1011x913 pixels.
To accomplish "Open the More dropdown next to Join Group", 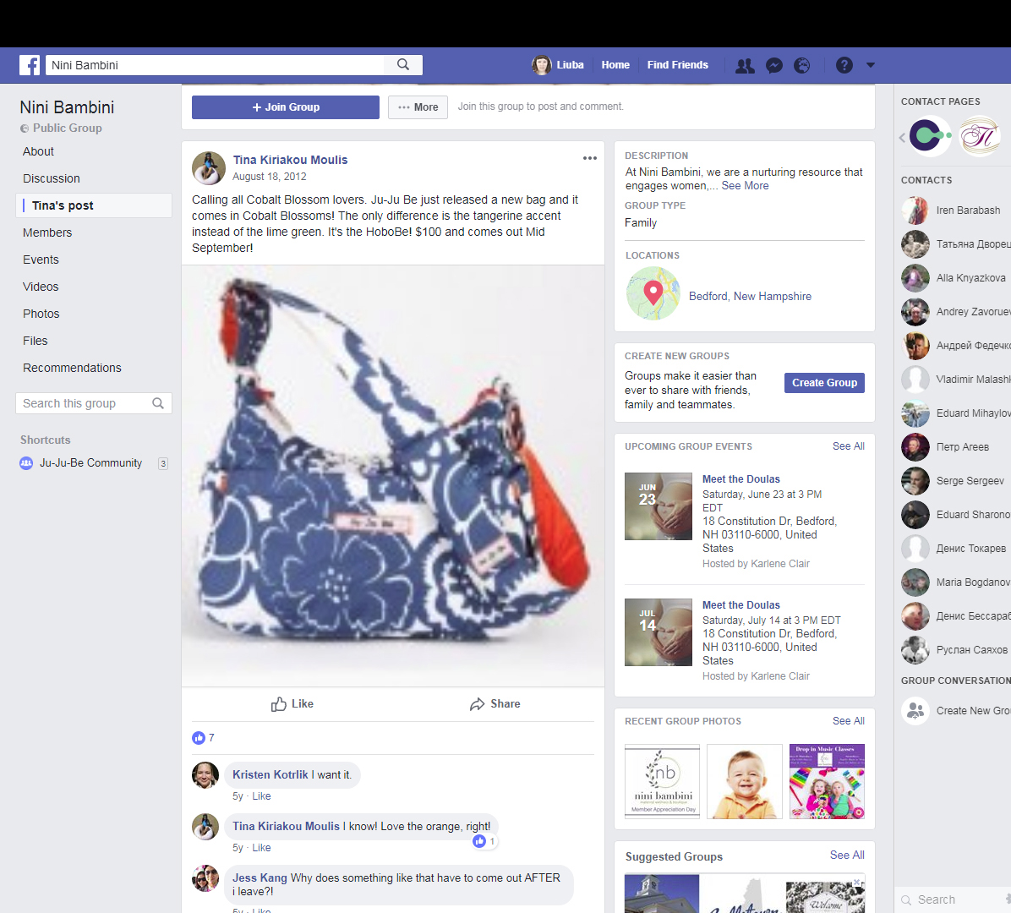I will 418,107.
